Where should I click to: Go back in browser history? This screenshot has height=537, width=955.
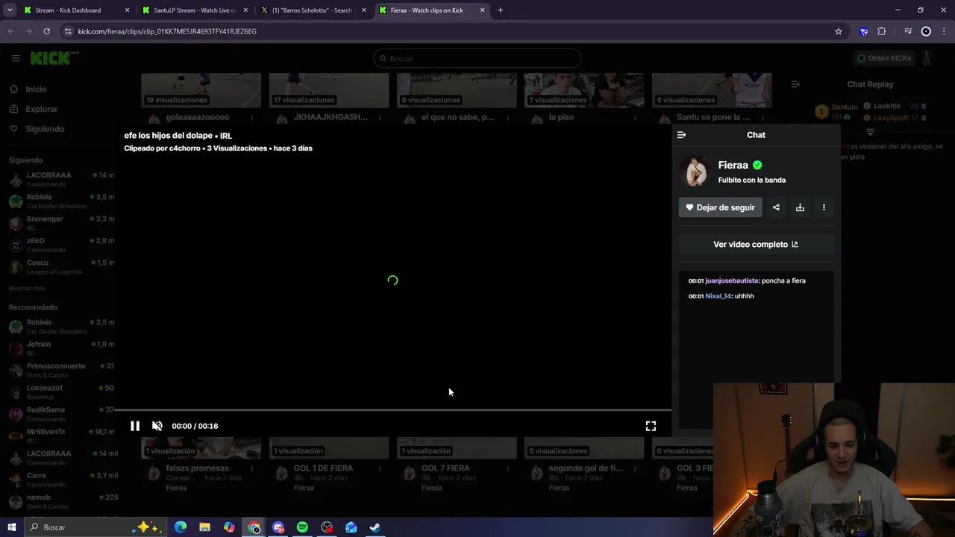tap(10, 31)
